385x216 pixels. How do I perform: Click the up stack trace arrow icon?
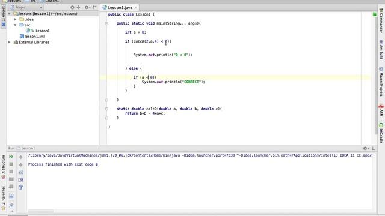(20, 157)
